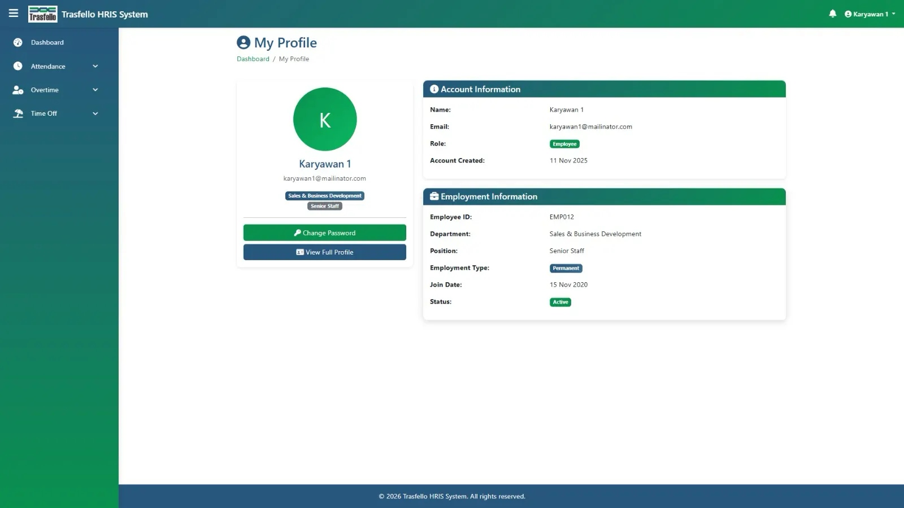Click the Name value Karyawan 1

click(567, 110)
